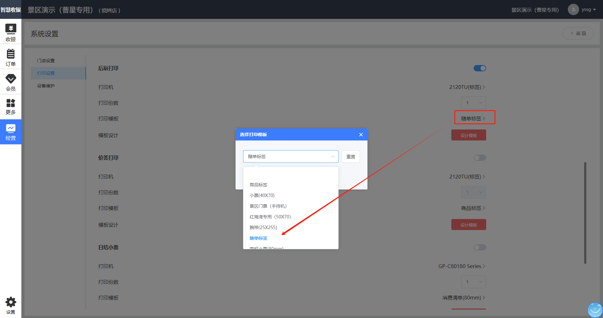Disable the 后厨打印 toggle switch

(480, 68)
